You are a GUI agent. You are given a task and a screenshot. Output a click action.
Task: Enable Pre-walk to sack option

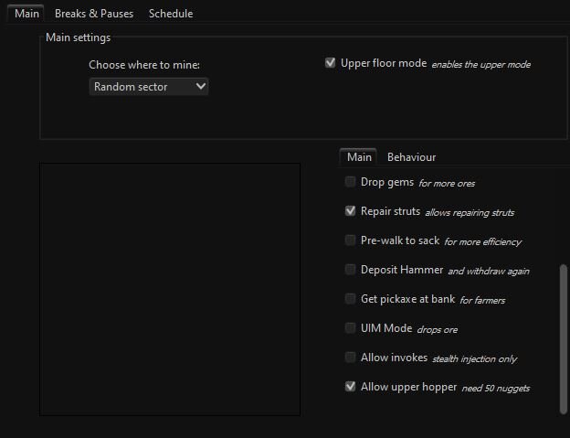point(351,240)
